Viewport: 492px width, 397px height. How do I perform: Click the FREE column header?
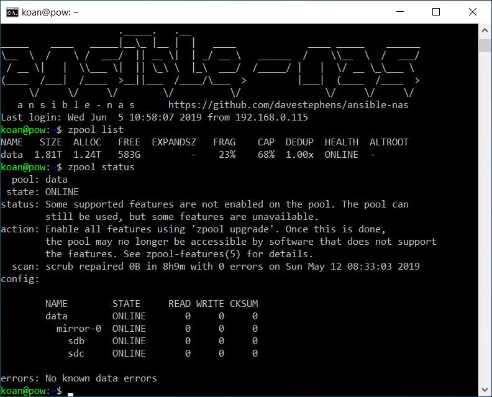[129, 142]
